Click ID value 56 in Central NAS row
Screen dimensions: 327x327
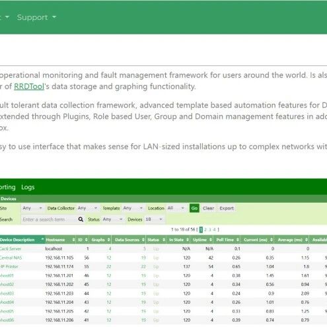click(x=87, y=258)
